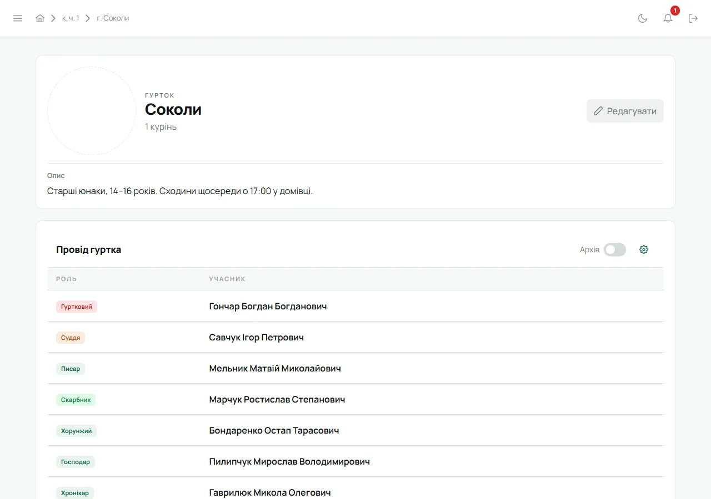The height and width of the screenshot is (499, 711).
Task: Open the hamburger navigation menu
Action: [x=18, y=18]
